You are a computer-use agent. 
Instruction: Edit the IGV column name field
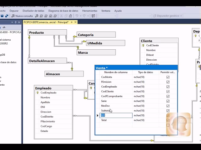[x=116, y=115]
